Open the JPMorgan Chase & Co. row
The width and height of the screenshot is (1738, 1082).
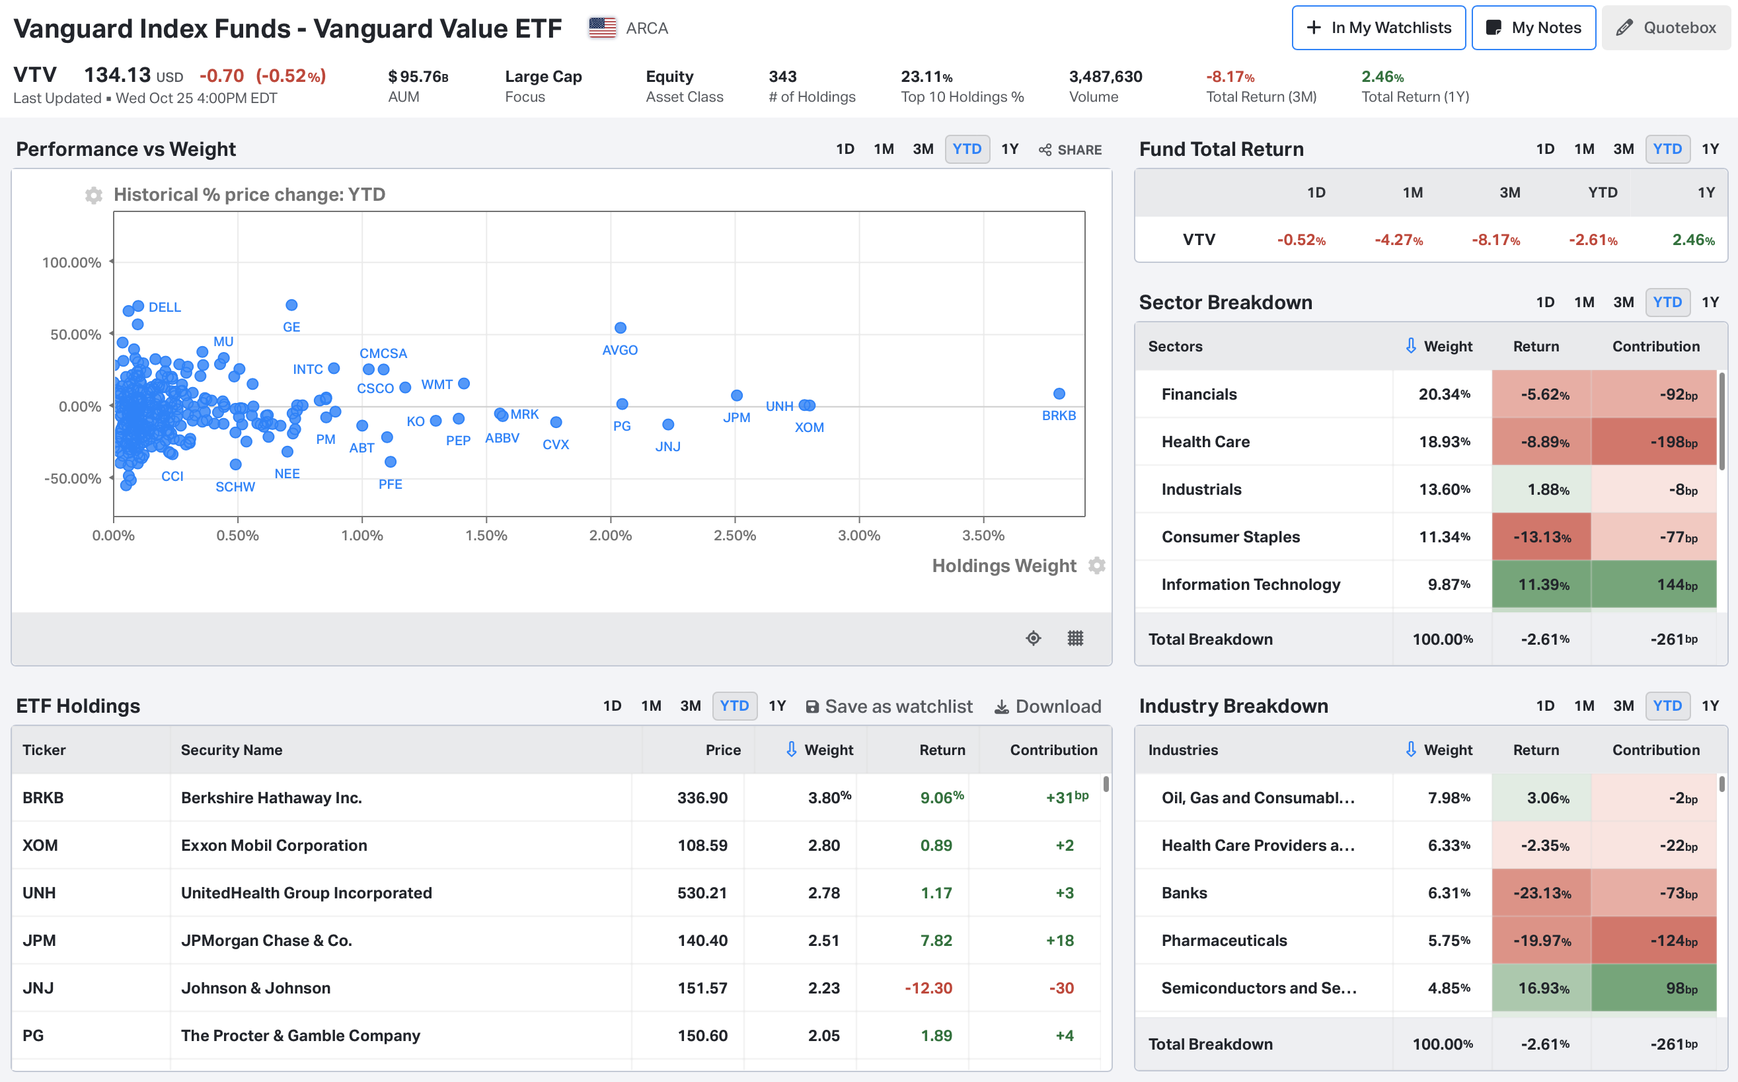click(556, 941)
